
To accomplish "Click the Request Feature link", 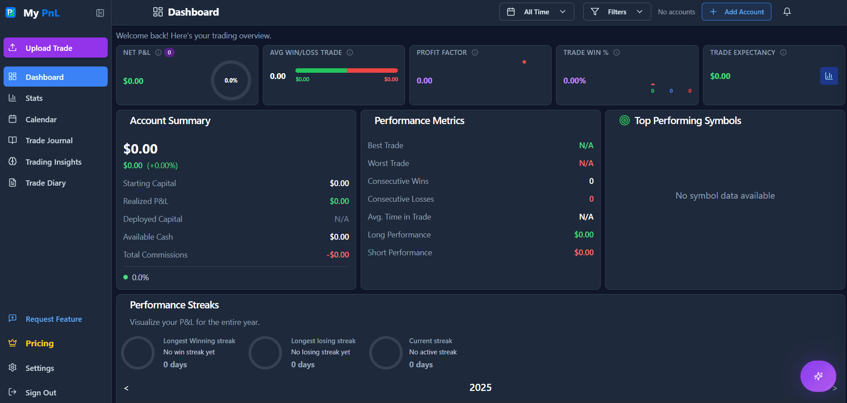I will coord(54,319).
